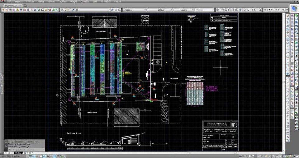Switch to the 3D layout tab
Viewport: 299px width, 158px height.
[x=30, y=153]
